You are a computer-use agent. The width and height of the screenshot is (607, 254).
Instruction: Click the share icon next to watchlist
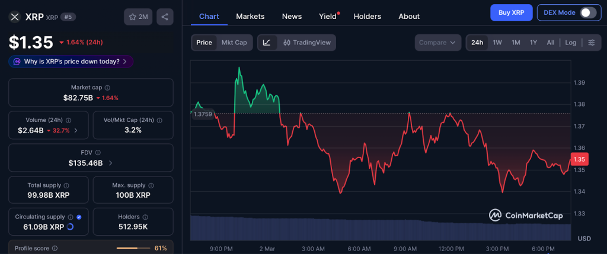coord(165,17)
